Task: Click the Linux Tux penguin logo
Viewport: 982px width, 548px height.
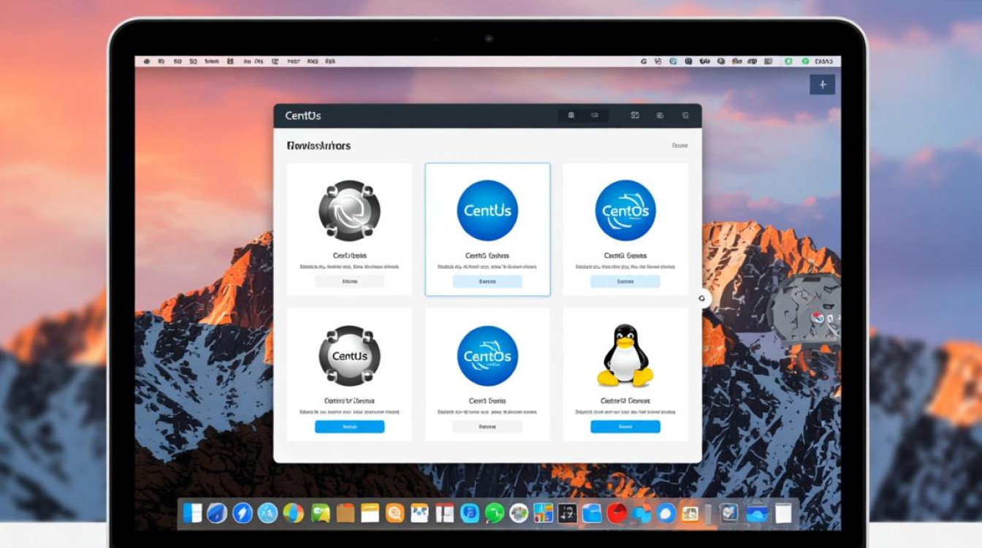Action: (625, 355)
